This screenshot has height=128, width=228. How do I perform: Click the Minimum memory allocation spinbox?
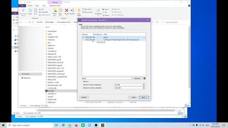(x=129, y=85)
